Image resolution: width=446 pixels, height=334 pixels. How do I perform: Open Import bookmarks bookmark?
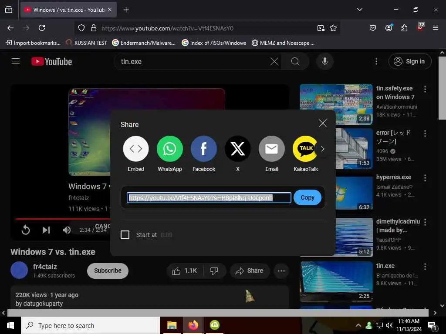tap(33, 43)
